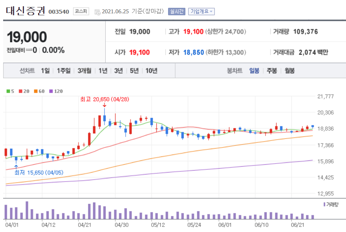Show the 5년 line chart
The image size is (346, 232).
point(134,70)
